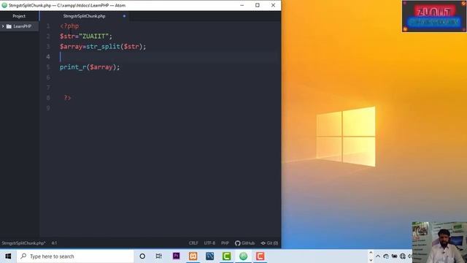Click the taskbar toolbar up arrow
The image size is (467, 263).
point(371,253)
